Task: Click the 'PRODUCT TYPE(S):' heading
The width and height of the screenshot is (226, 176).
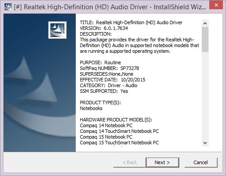Action: pos(100,103)
